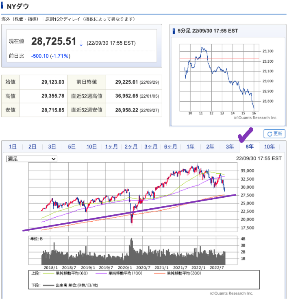289x299 pixels.
Task: Click the 単純移動平均(300) legend entry
Action: 178,273
